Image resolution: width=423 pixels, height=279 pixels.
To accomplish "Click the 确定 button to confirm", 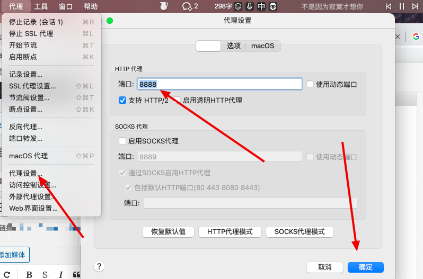I will 365,267.
